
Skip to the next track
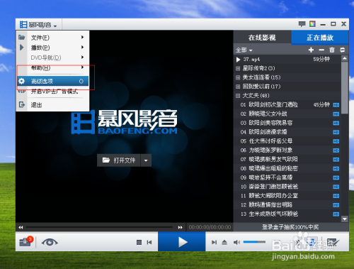[x=215, y=242]
